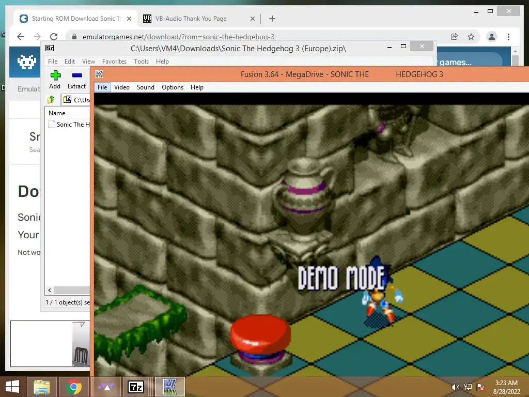Open the 7-Zip Help menu
Screen dimensions: 529x397
[162, 62]
